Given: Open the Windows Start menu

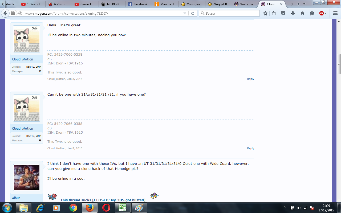Looking at the screenshot, I should [x=7, y=207].
